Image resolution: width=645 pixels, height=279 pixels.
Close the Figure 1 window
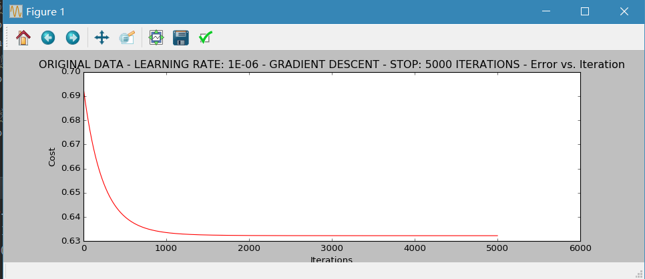pyautogui.click(x=624, y=11)
